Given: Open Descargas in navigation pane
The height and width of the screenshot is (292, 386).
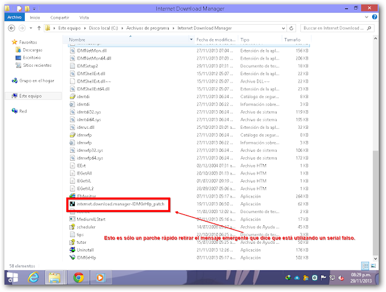Looking at the screenshot, I should [33, 50].
